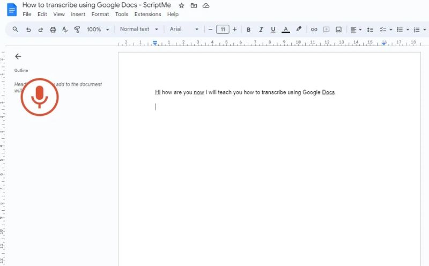
Task: Toggle bold formatting
Action: (248, 29)
